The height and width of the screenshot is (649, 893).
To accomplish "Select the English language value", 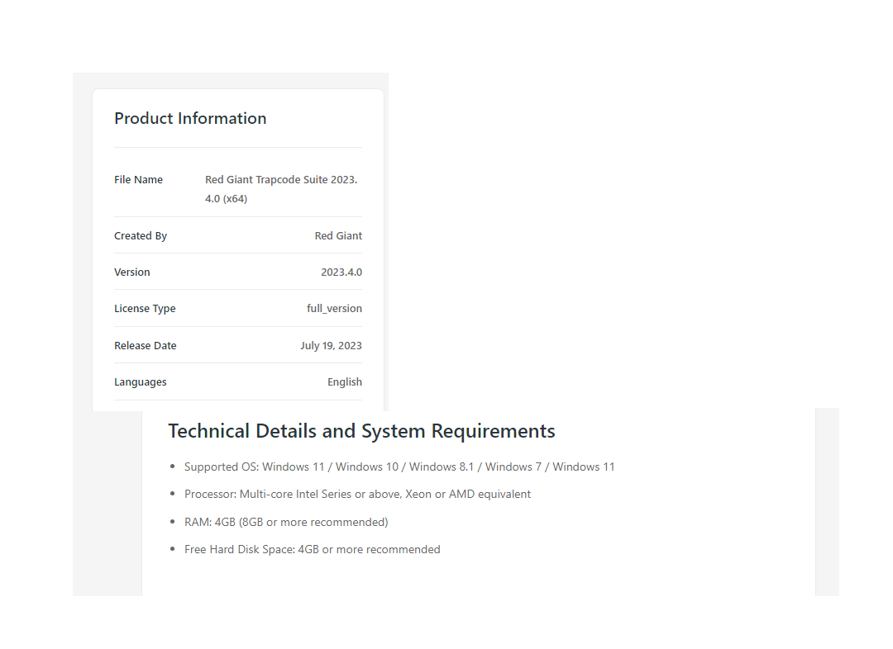I will tap(344, 382).
